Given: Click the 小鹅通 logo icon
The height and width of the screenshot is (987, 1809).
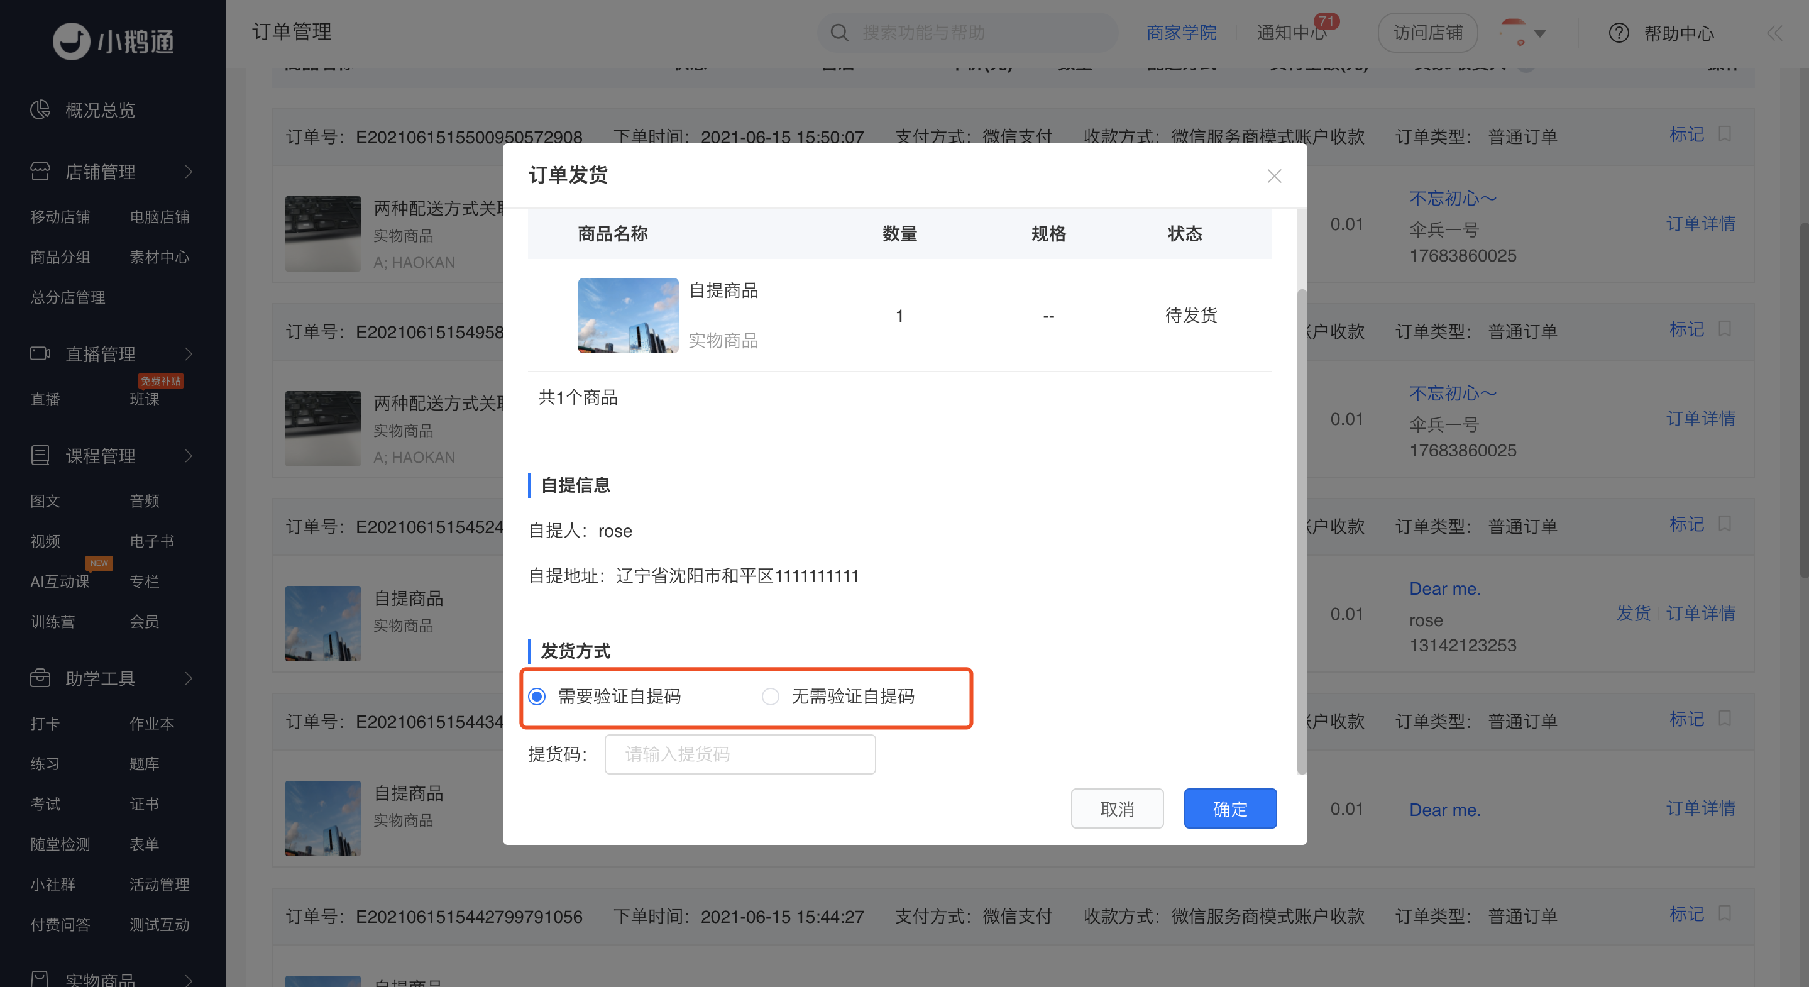Looking at the screenshot, I should [x=72, y=41].
